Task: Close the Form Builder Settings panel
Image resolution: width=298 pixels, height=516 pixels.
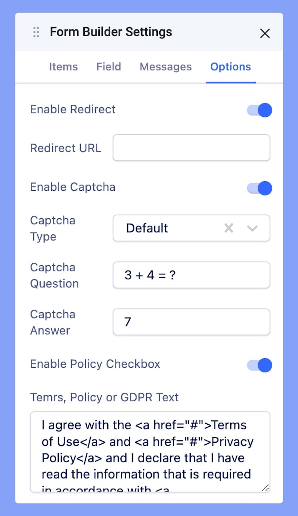Action: point(265,33)
